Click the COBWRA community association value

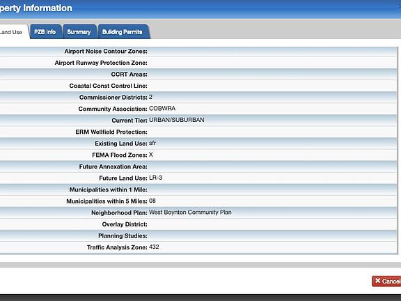[162, 109]
